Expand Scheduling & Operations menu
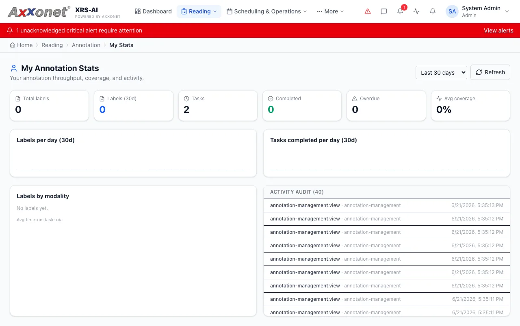The image size is (520, 326). click(x=266, y=11)
